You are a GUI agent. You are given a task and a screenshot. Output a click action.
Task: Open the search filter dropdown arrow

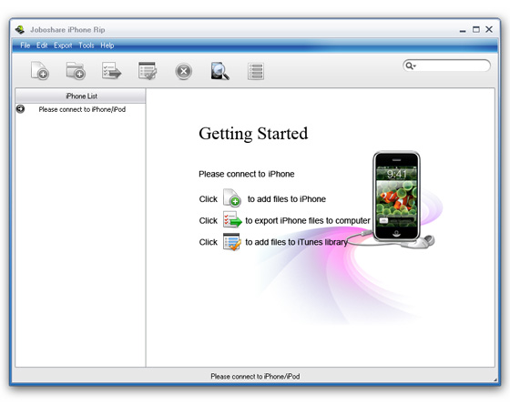[x=414, y=66]
